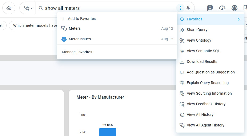Click the heart icon beside Favorites
247x136 pixels.
[x=182, y=19]
